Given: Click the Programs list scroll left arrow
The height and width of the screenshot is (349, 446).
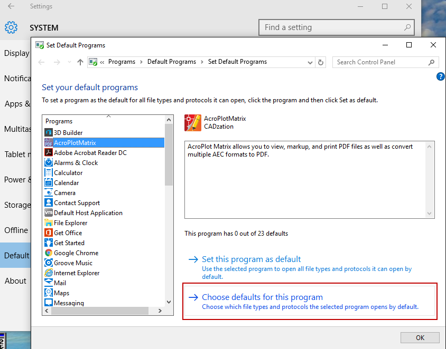Looking at the screenshot, I should coord(47,311).
